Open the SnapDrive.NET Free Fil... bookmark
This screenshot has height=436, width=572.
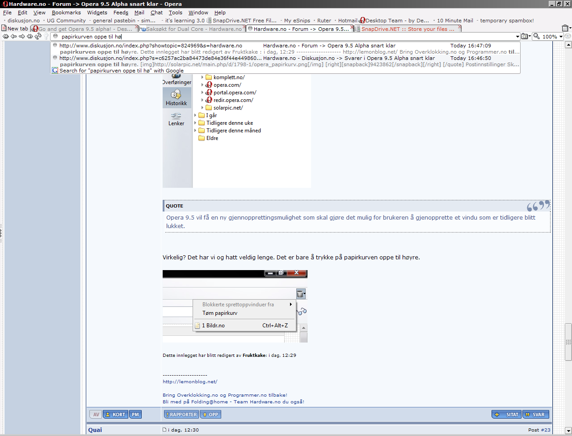click(x=242, y=21)
